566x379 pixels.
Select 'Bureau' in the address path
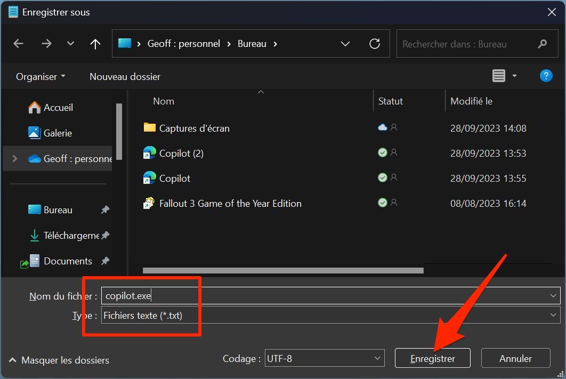click(x=252, y=44)
